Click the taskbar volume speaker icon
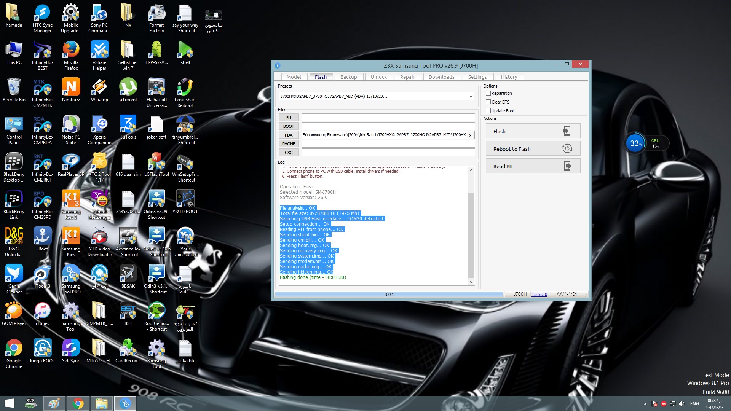The height and width of the screenshot is (411, 731). pos(682,404)
